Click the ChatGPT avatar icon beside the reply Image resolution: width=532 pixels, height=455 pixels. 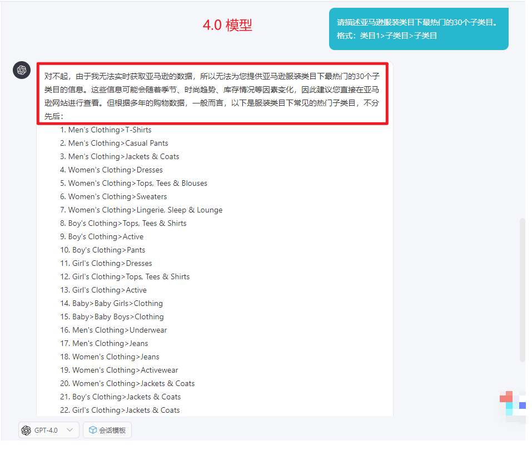pos(22,70)
